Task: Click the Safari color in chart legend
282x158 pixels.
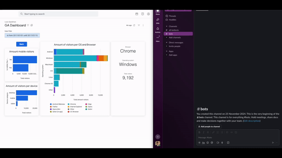Action: coord(86,109)
